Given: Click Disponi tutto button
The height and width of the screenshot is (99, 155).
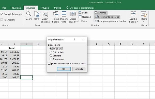Looking at the screenshot, I should click(x=64, y=17).
